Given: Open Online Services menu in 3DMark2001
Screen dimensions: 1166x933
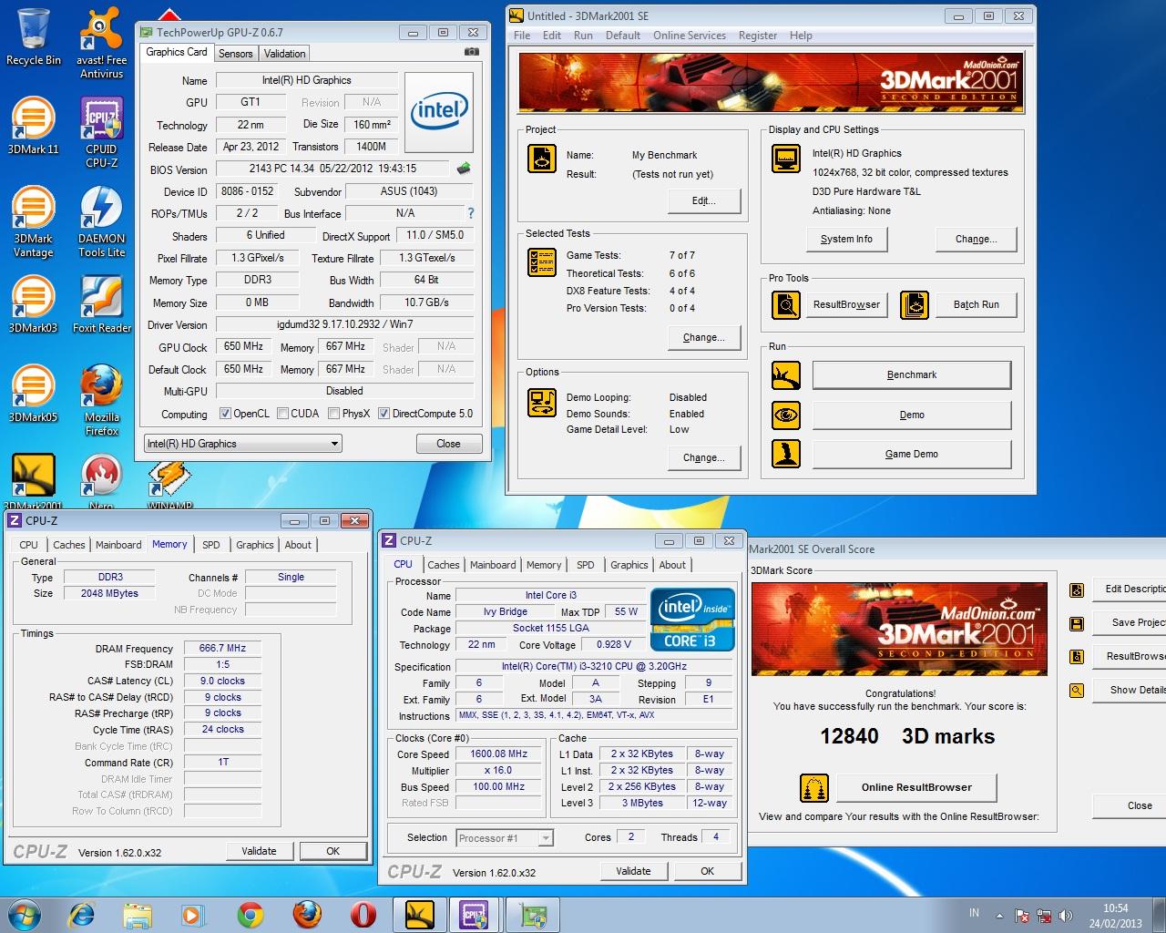Looking at the screenshot, I should [x=690, y=36].
